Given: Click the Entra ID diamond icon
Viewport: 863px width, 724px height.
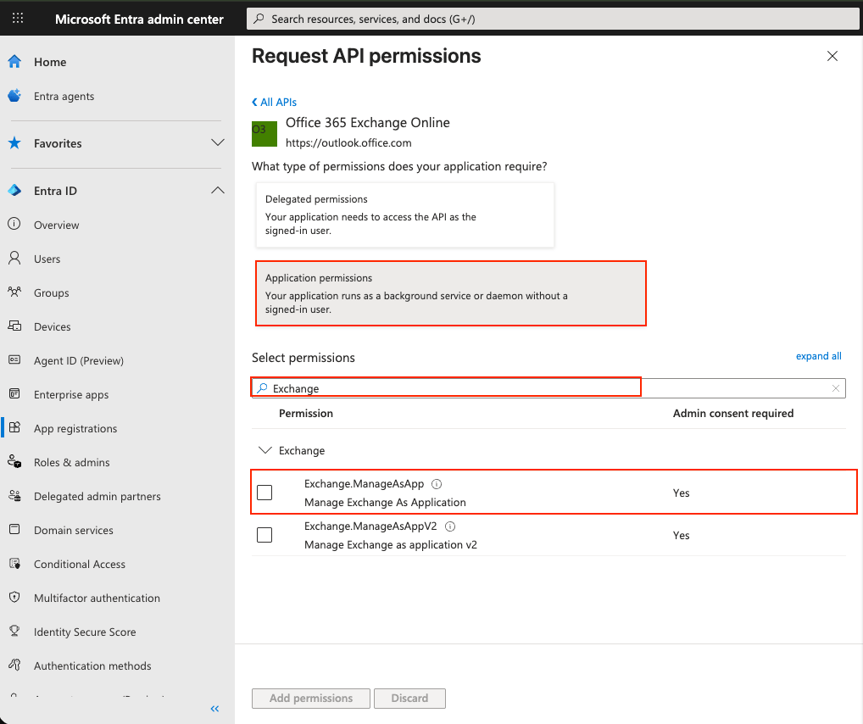Looking at the screenshot, I should tap(15, 191).
